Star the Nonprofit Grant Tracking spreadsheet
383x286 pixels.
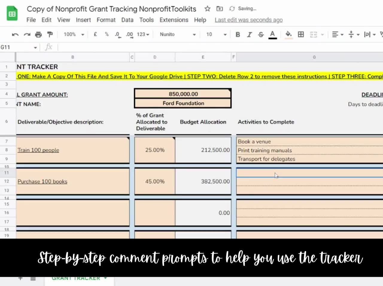coord(207,9)
